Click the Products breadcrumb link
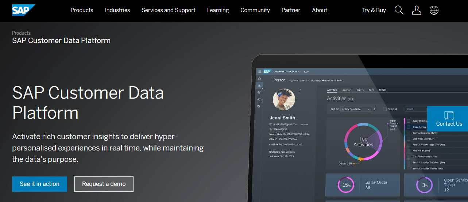The image size is (468, 202). 21,33
